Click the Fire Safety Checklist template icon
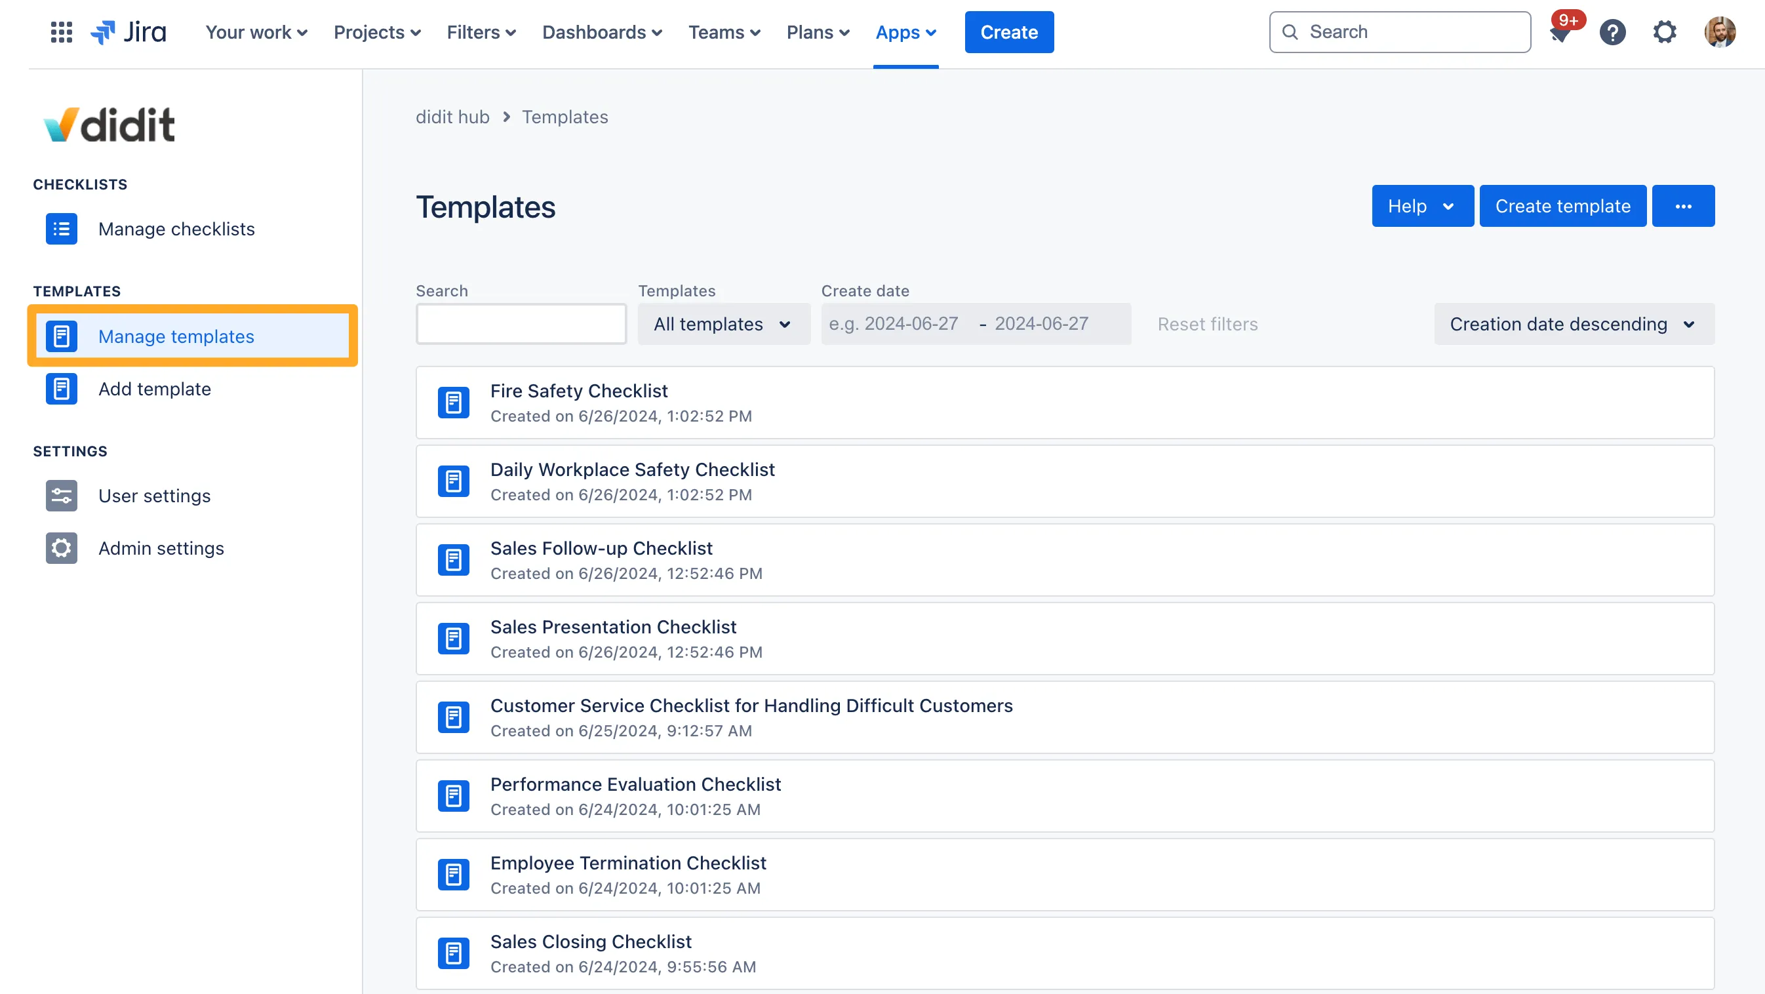The width and height of the screenshot is (1765, 994). pyautogui.click(x=454, y=403)
